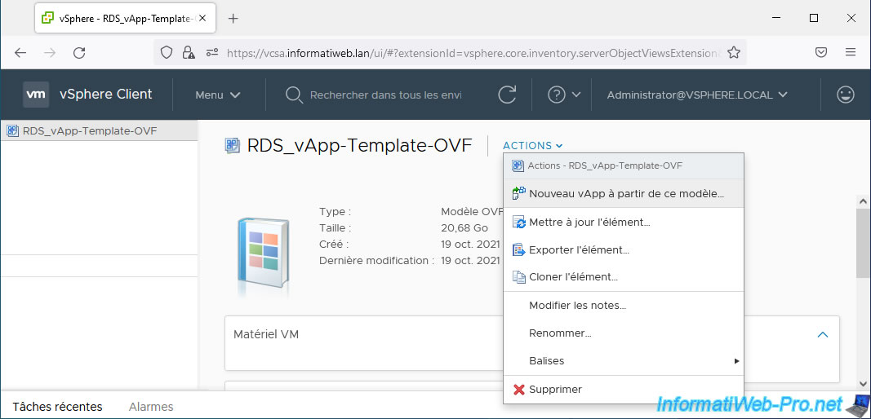Select RDS_vApp-Template-OVF in the left tree

tap(99, 131)
